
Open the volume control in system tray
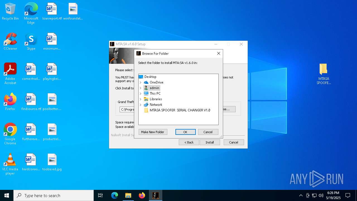pyautogui.click(x=321, y=195)
